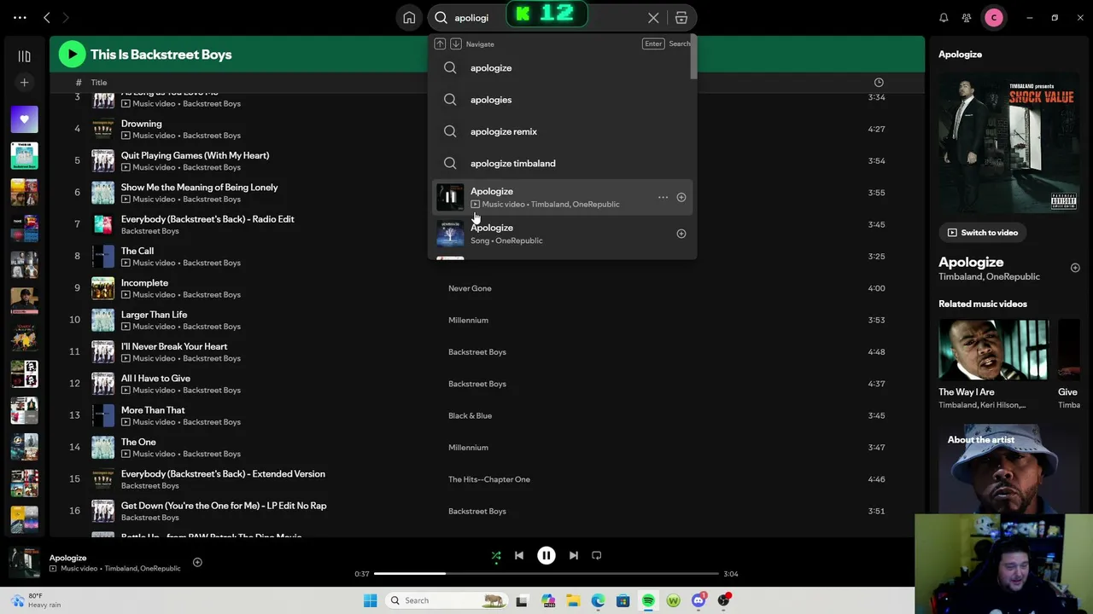This screenshot has height=614, width=1093.
Task: Seek within the playback progress bar
Action: (546, 574)
